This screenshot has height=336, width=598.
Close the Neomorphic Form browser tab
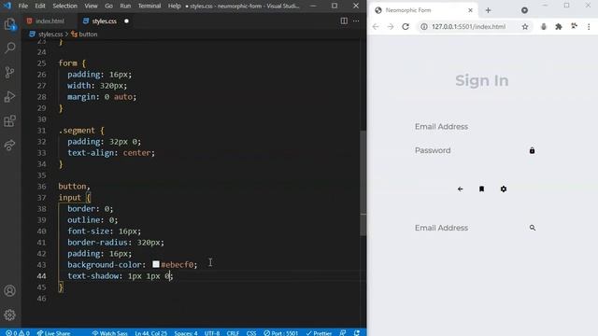pos(470,10)
